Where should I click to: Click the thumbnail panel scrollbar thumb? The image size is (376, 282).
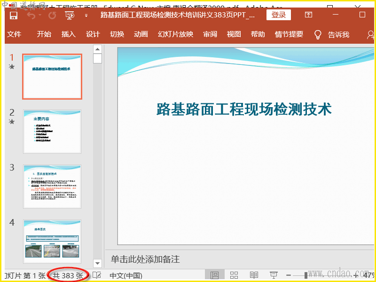pos(97,59)
